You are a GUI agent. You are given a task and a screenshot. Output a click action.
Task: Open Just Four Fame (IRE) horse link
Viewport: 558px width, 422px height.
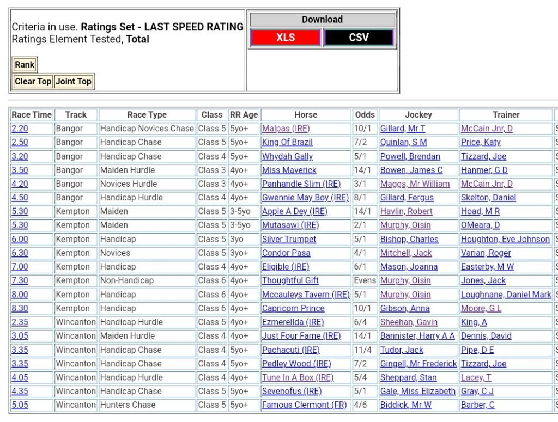301,336
